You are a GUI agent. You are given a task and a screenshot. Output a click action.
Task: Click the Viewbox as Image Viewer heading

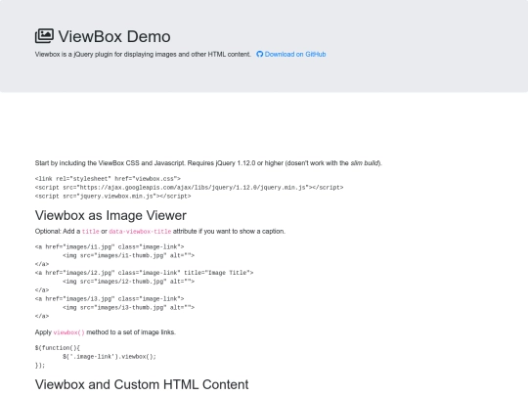[110, 215]
